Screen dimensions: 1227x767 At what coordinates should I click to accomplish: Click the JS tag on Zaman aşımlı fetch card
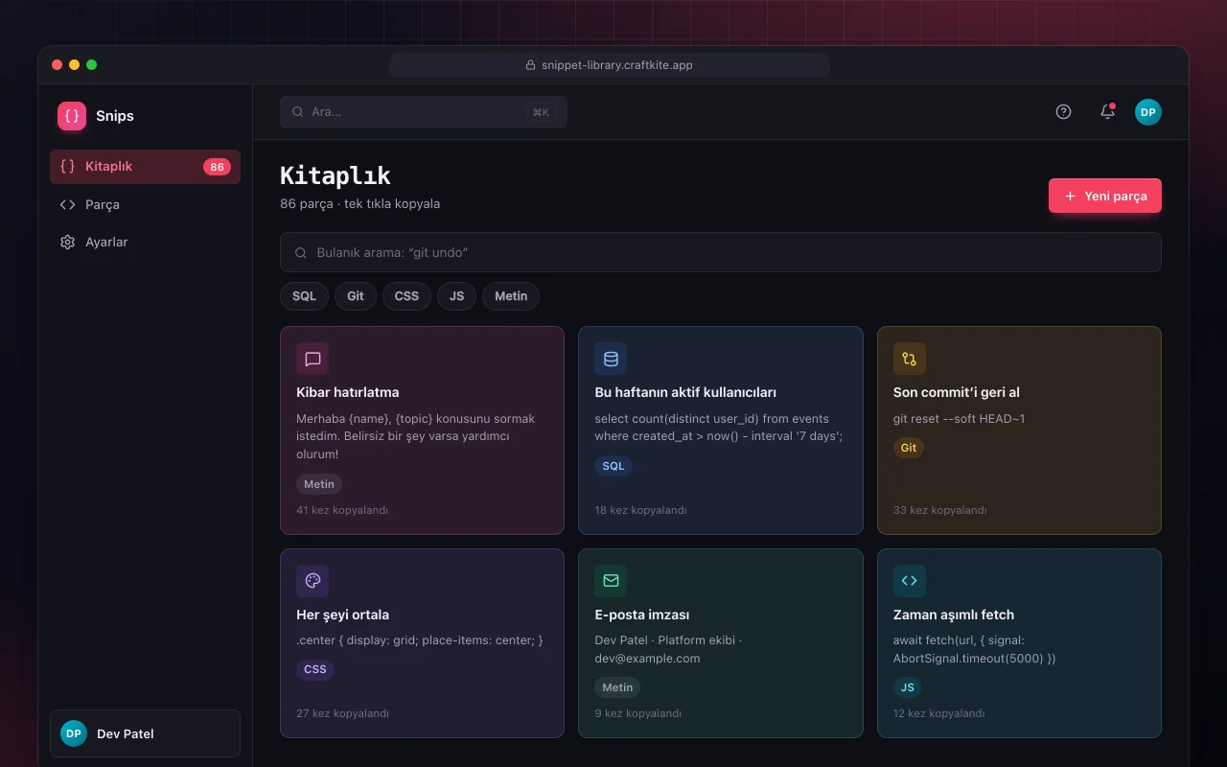pos(907,687)
